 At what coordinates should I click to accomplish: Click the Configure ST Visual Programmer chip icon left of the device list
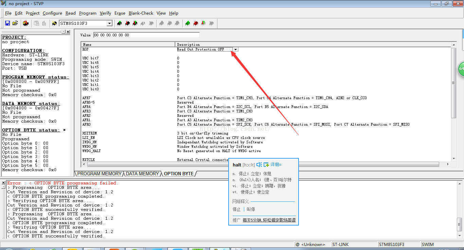pyautogui.click(x=54, y=23)
